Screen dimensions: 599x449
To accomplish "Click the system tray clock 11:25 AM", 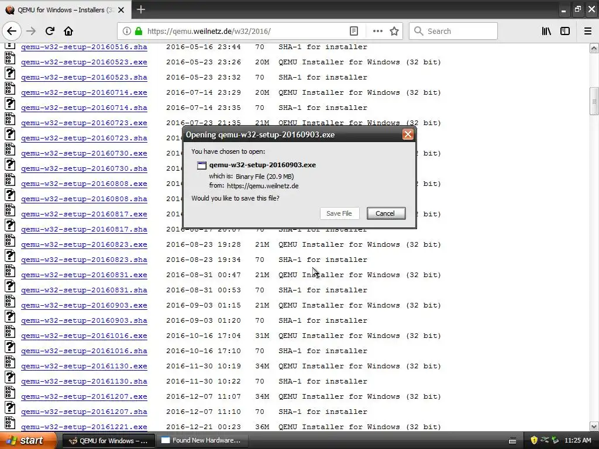I will pos(577,441).
